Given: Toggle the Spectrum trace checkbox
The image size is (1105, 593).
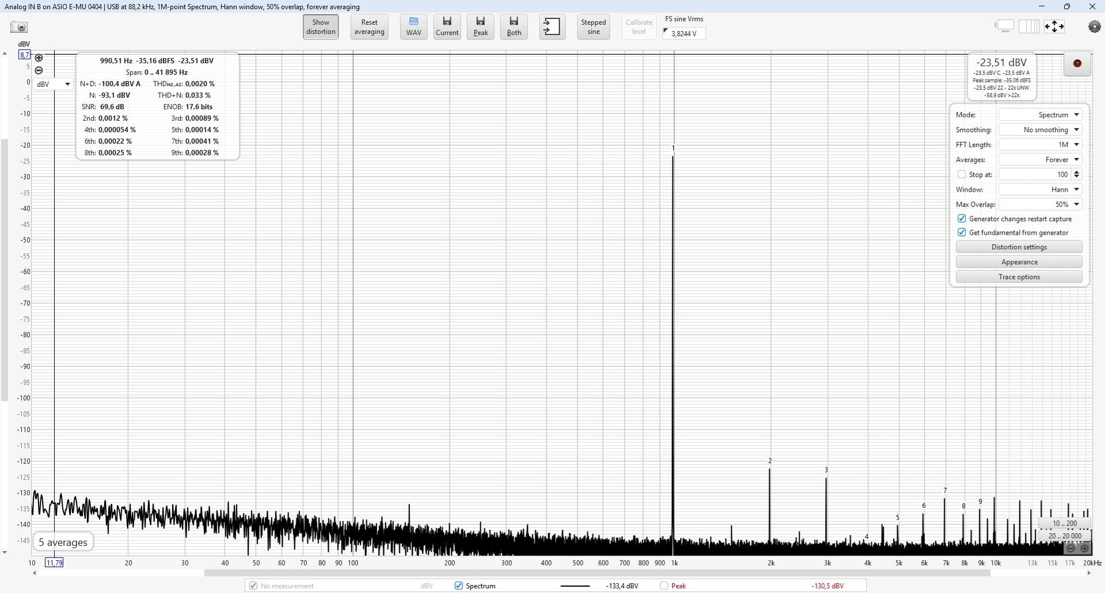Looking at the screenshot, I should tap(458, 586).
